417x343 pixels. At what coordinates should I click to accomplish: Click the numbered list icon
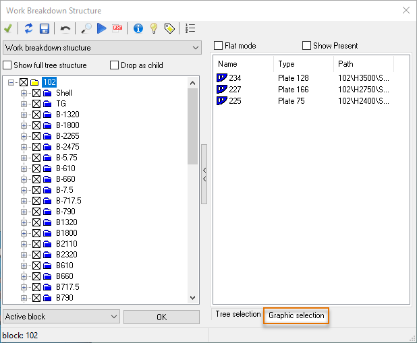coord(190,28)
